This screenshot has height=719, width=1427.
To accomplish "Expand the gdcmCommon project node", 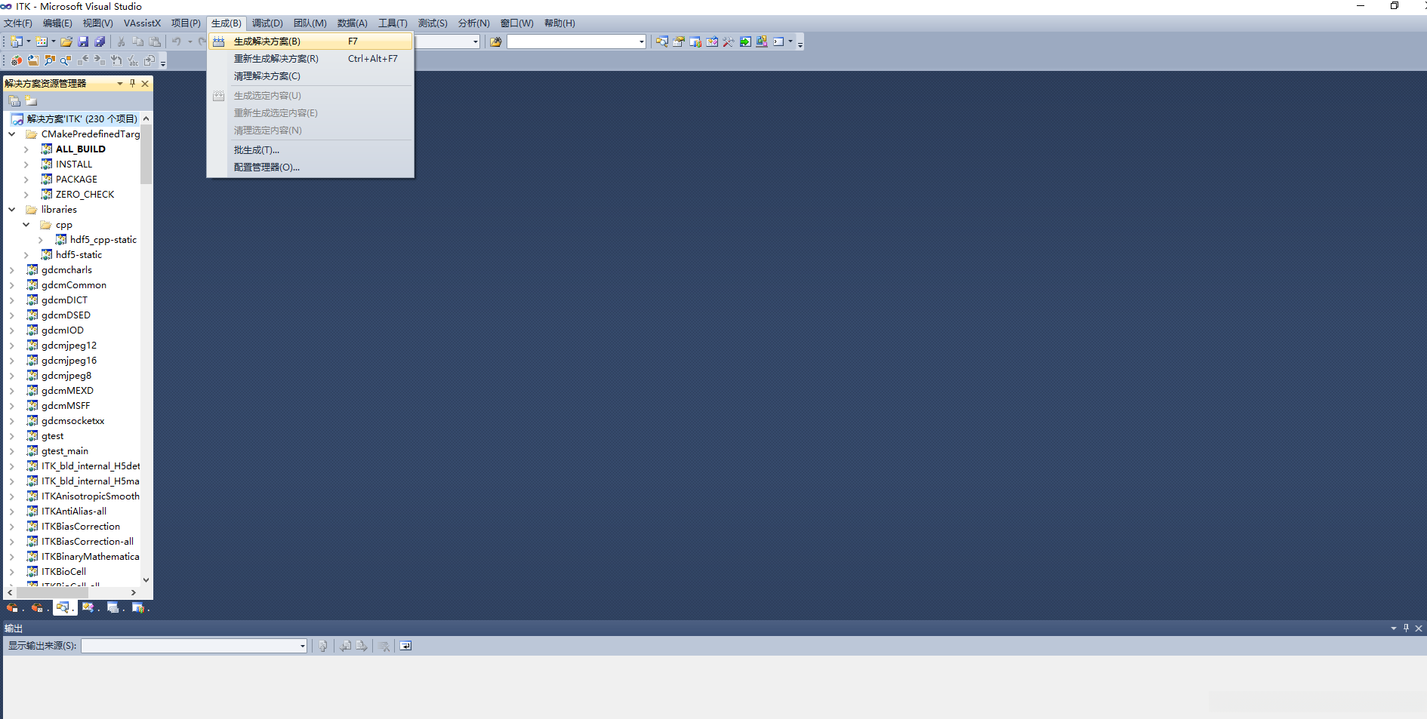I will coord(12,285).
